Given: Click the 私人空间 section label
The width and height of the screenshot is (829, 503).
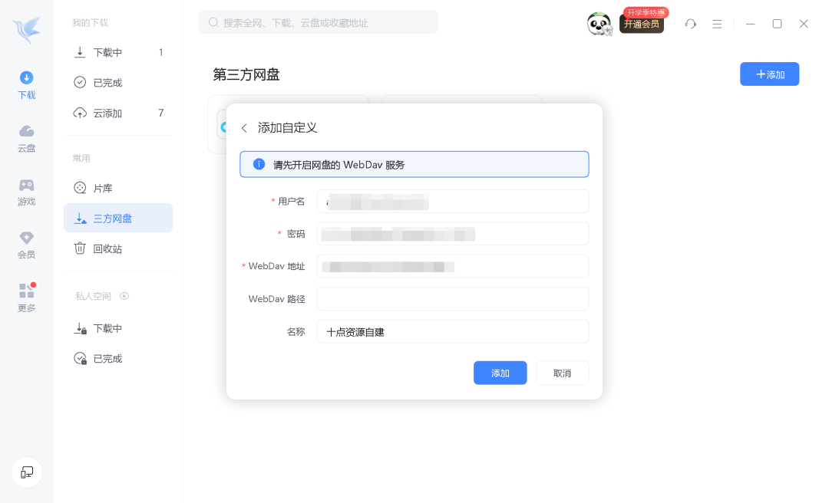Looking at the screenshot, I should tap(93, 296).
